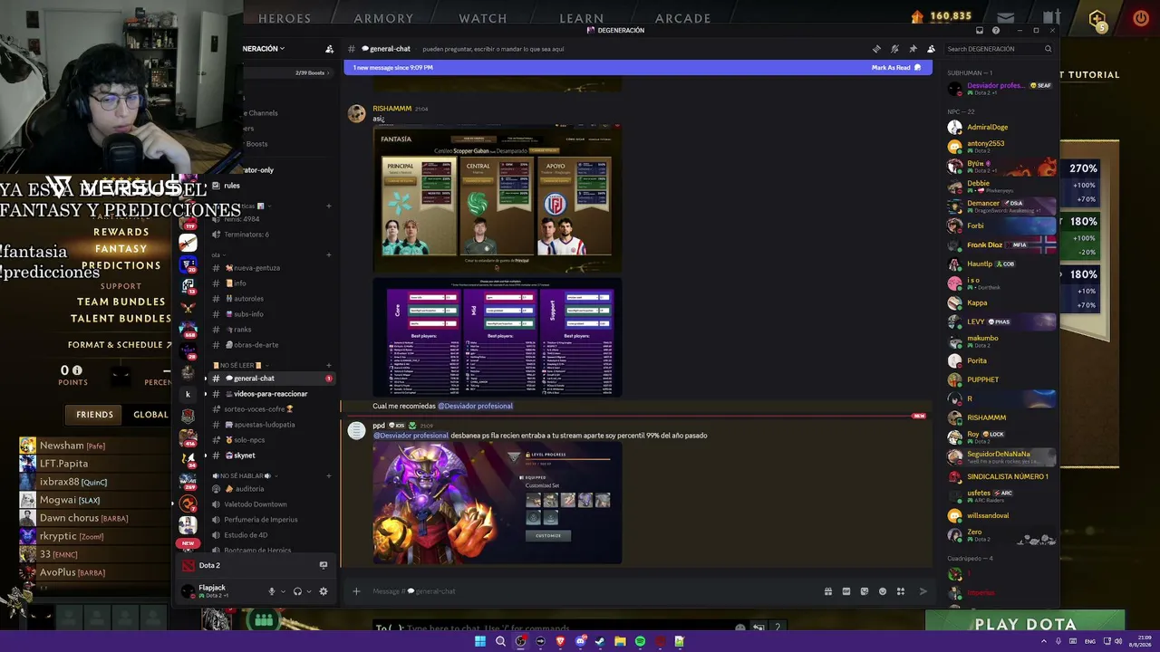Screen dimensions: 1160x652
Task: Open Windows taskbar search
Action: pyautogui.click(x=500, y=641)
